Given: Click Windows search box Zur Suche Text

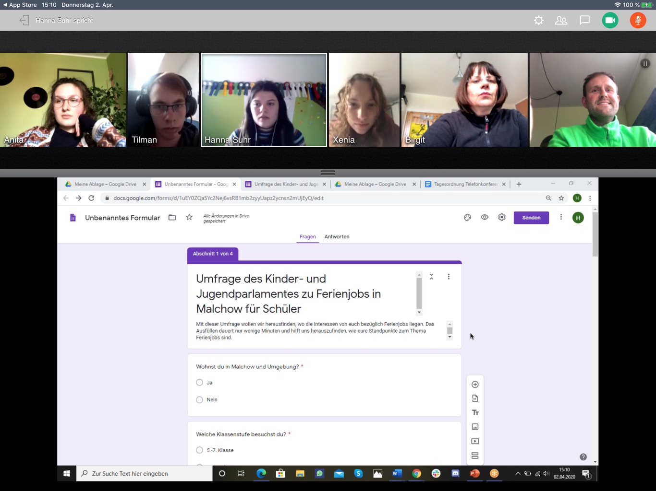Looking at the screenshot, I should [x=145, y=474].
